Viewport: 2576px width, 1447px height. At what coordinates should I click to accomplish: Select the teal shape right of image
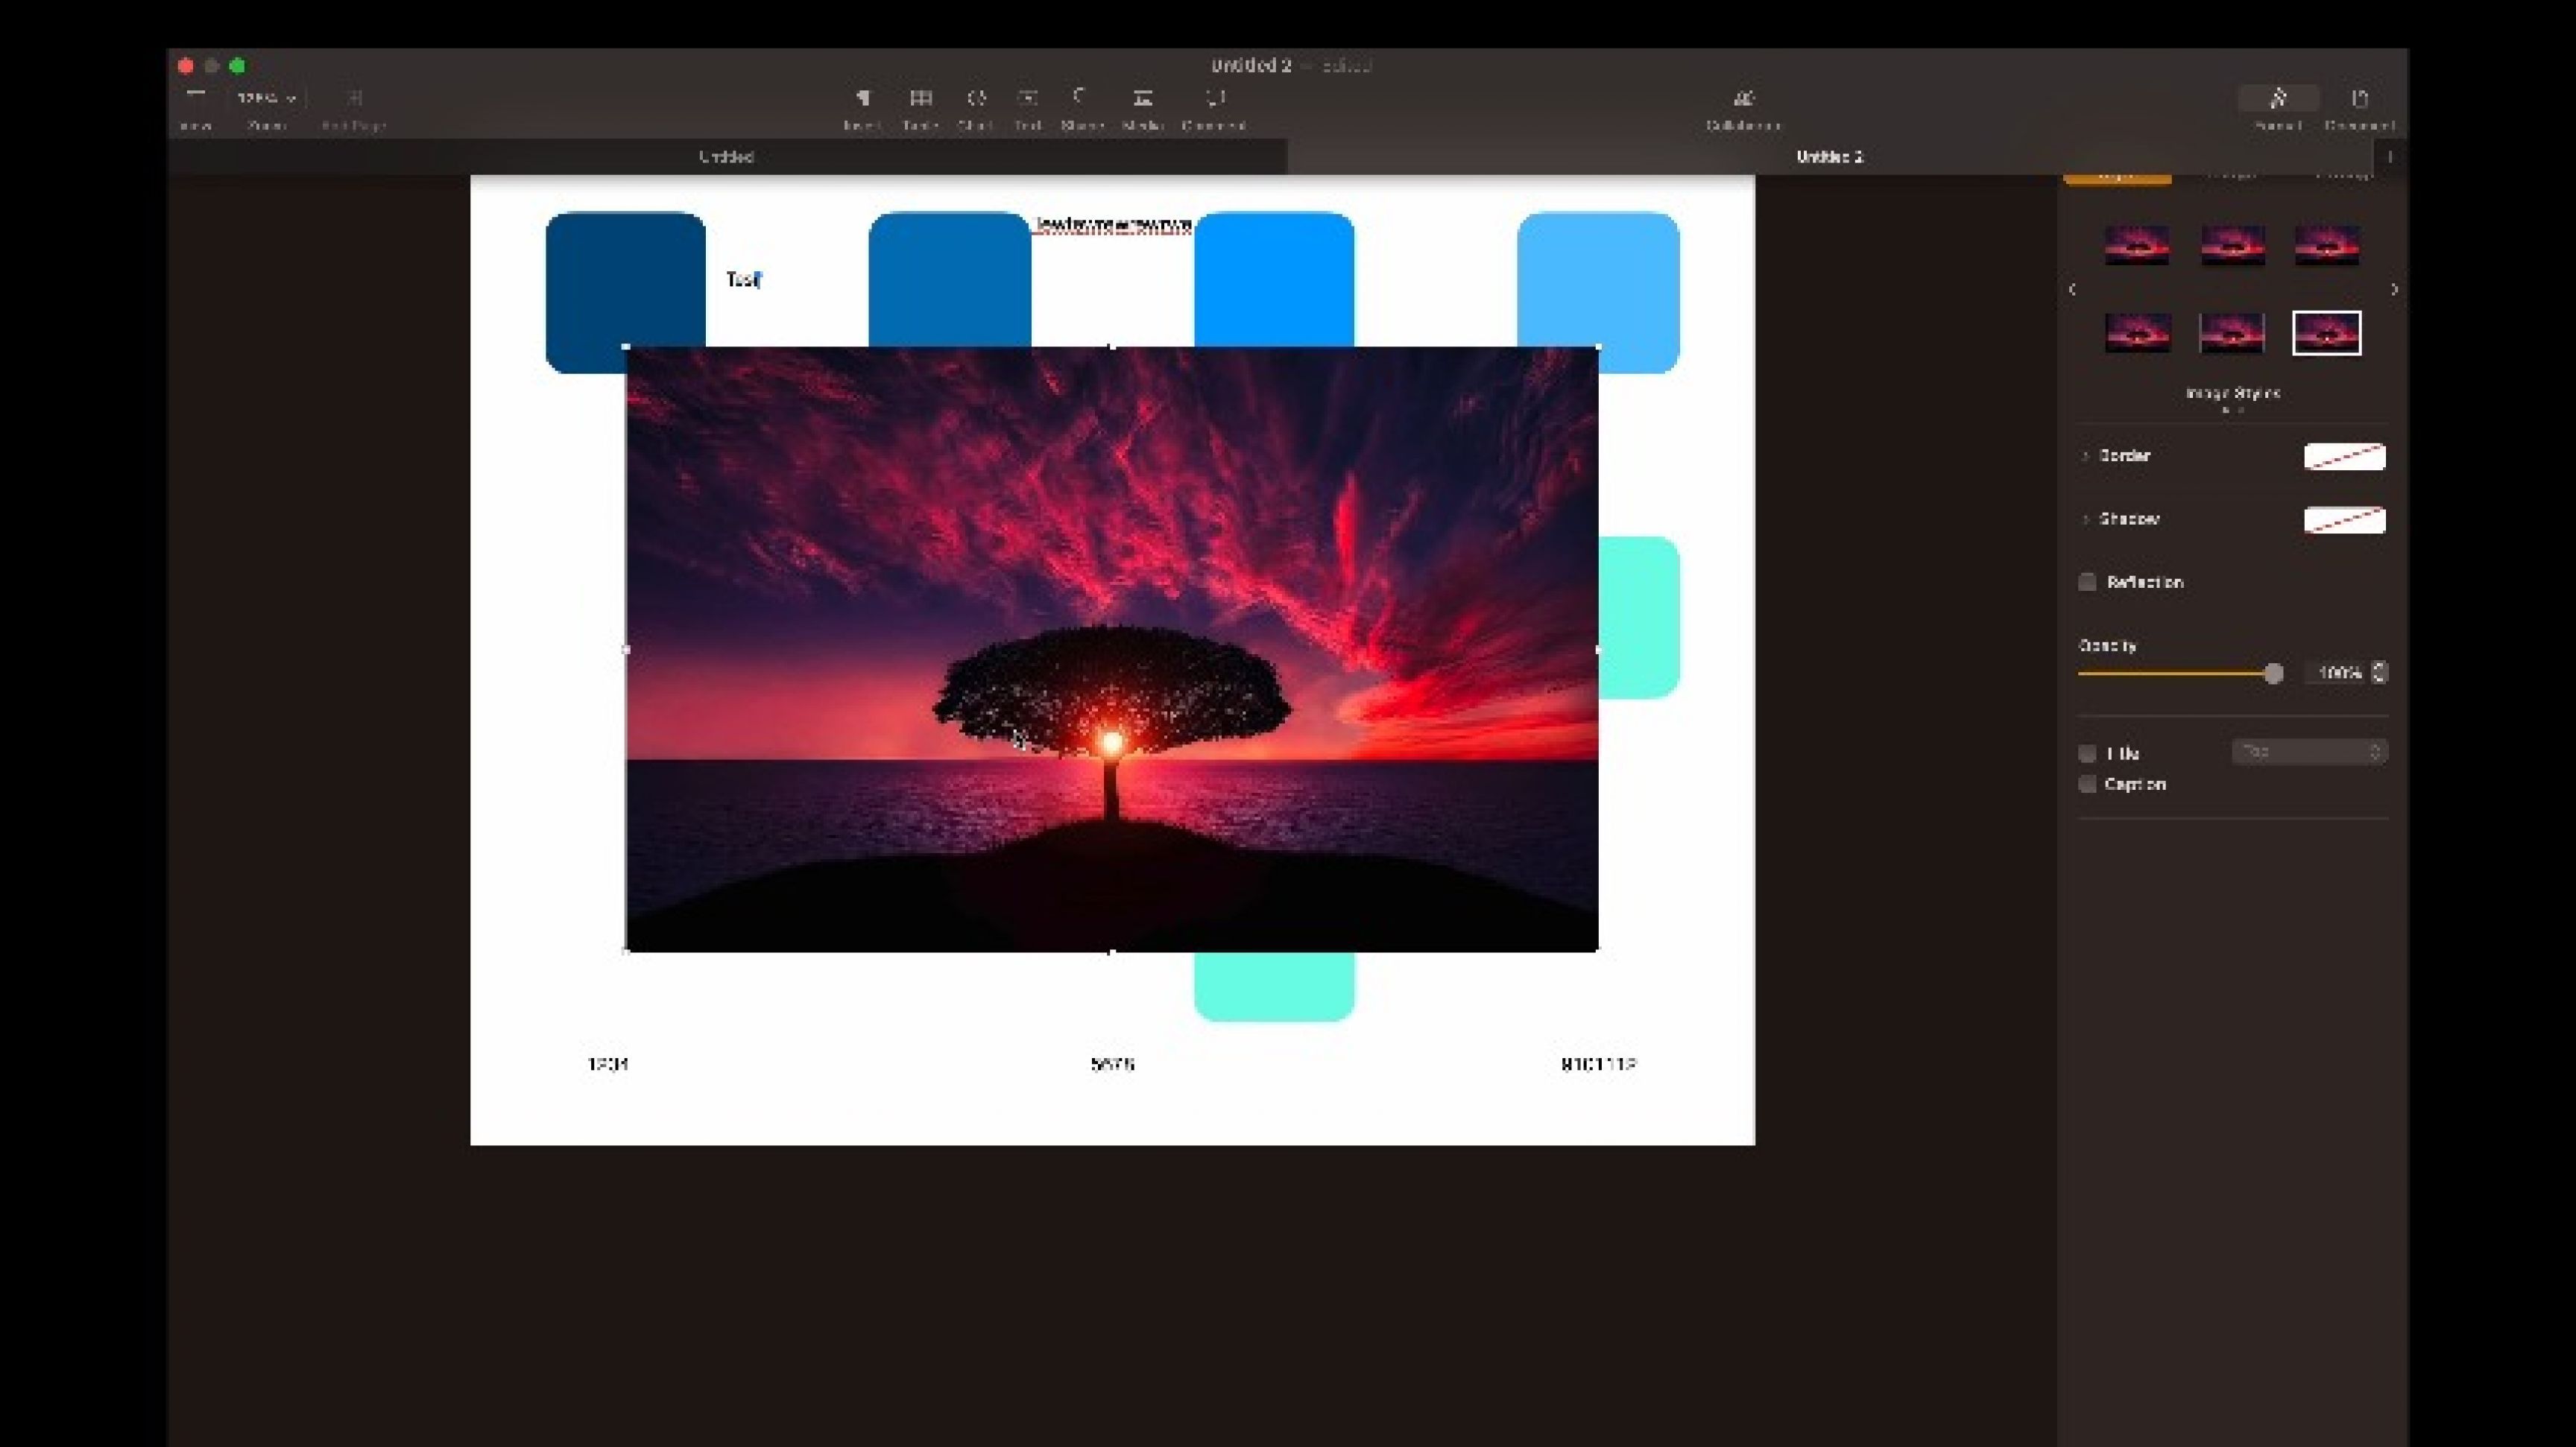(1640, 618)
